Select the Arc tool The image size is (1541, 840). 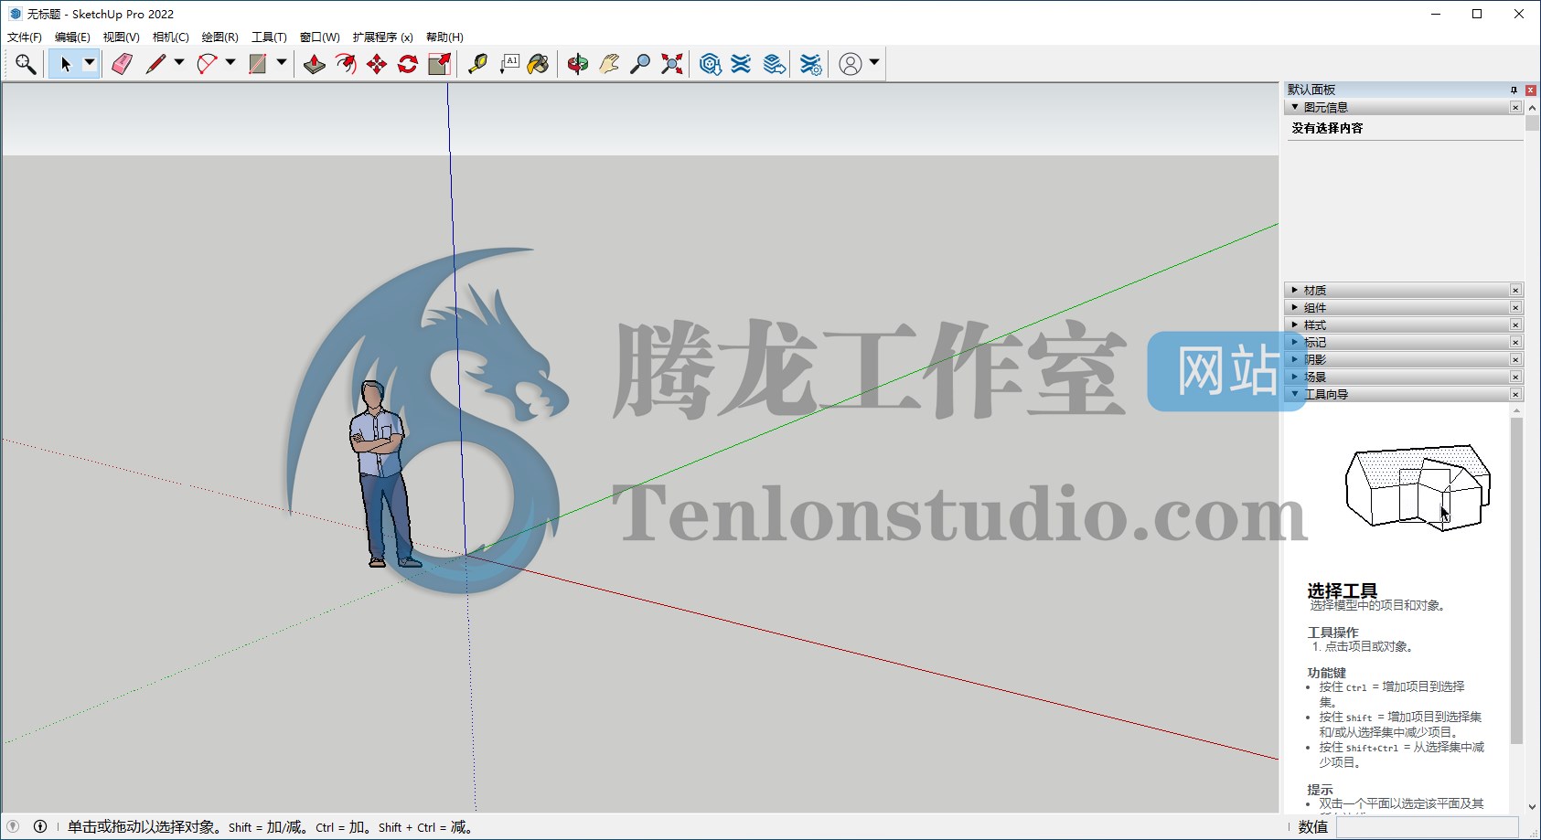click(208, 64)
